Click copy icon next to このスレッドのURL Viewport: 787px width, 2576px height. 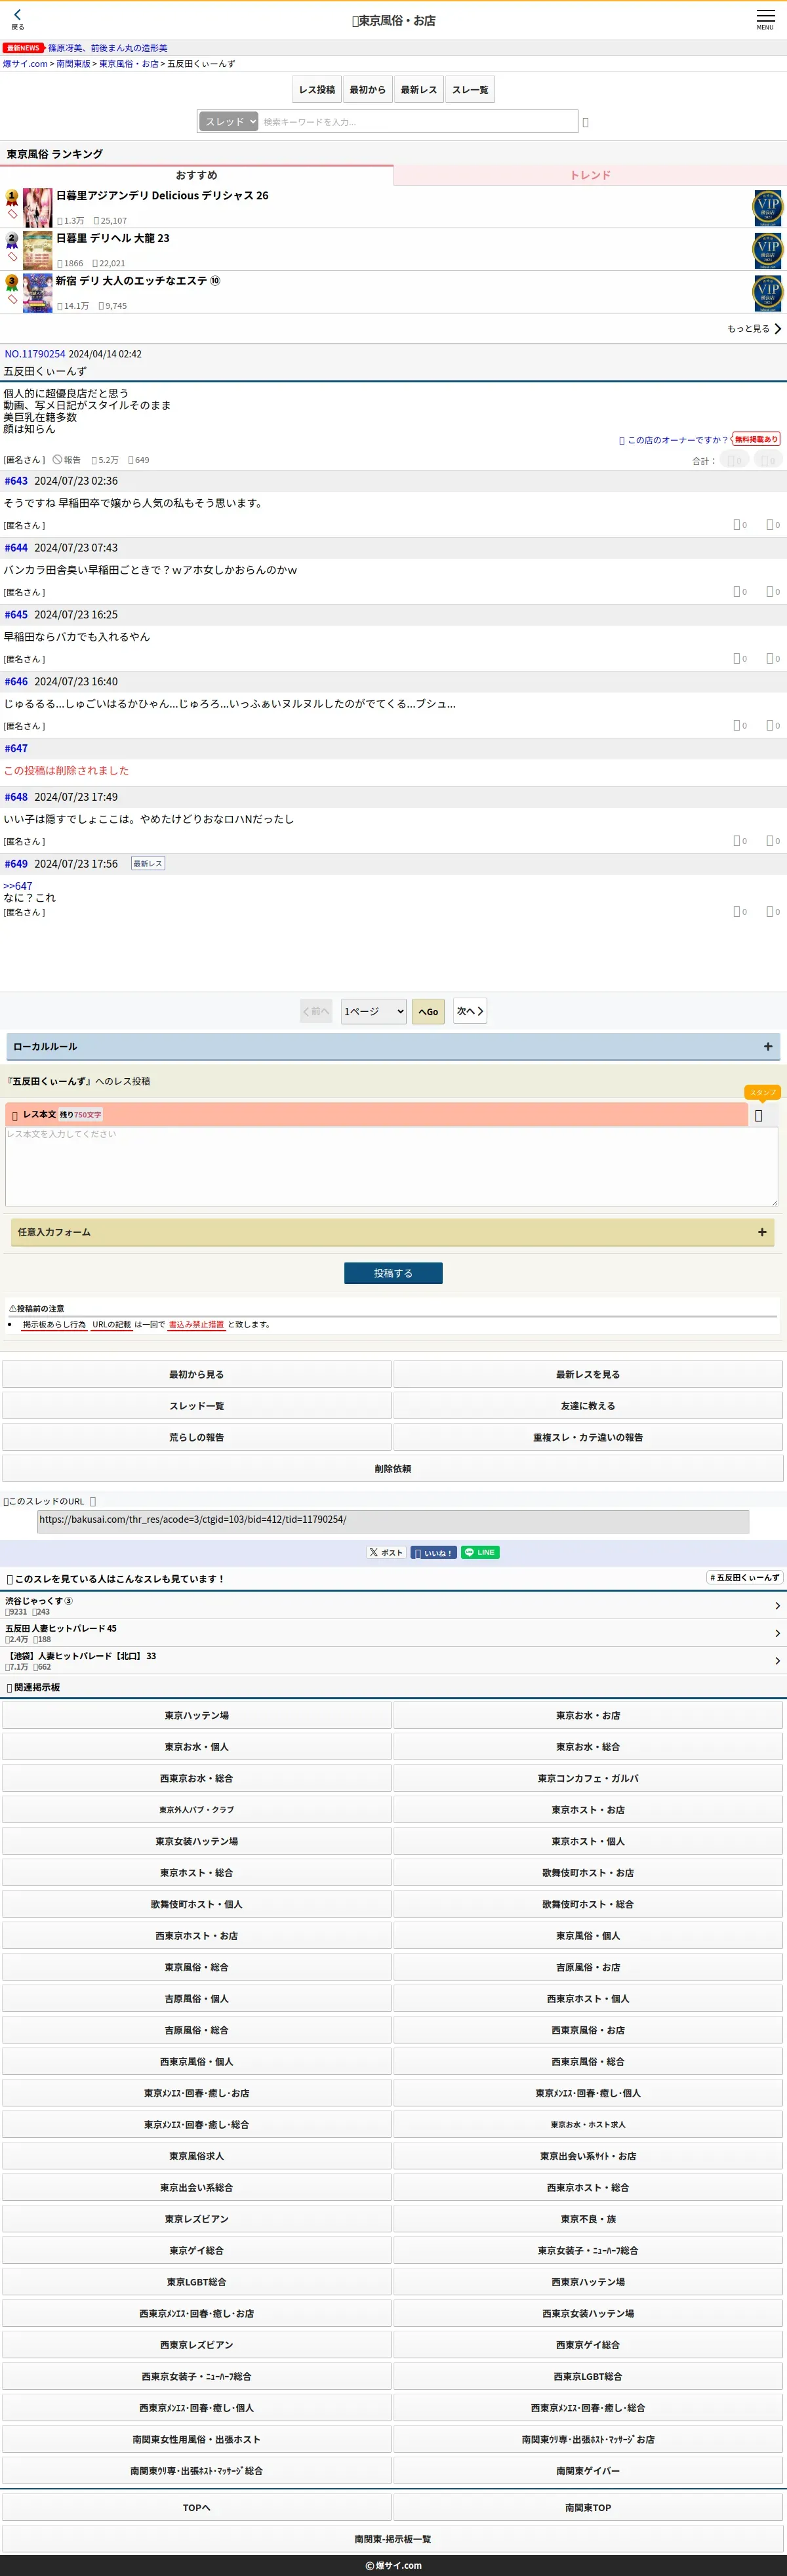[93, 1501]
